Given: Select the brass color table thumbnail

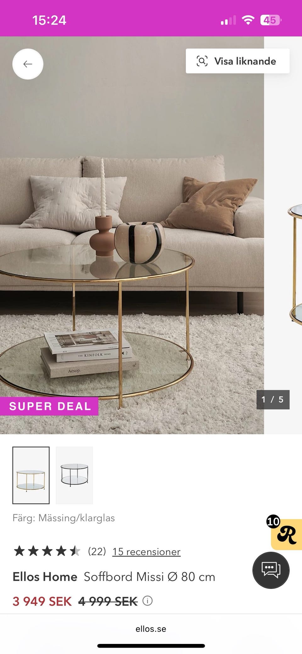Looking at the screenshot, I should coord(31,475).
